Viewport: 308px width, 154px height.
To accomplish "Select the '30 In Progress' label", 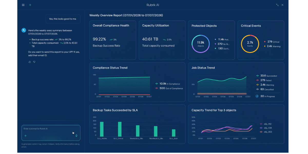I will (267, 96).
